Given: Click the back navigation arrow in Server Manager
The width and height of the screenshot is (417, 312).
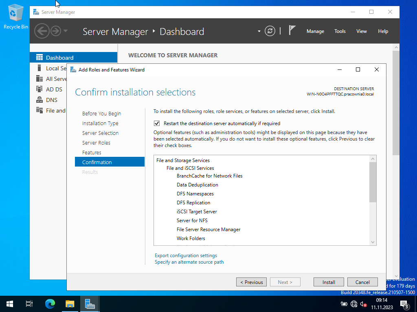Looking at the screenshot, I should coord(42,31).
